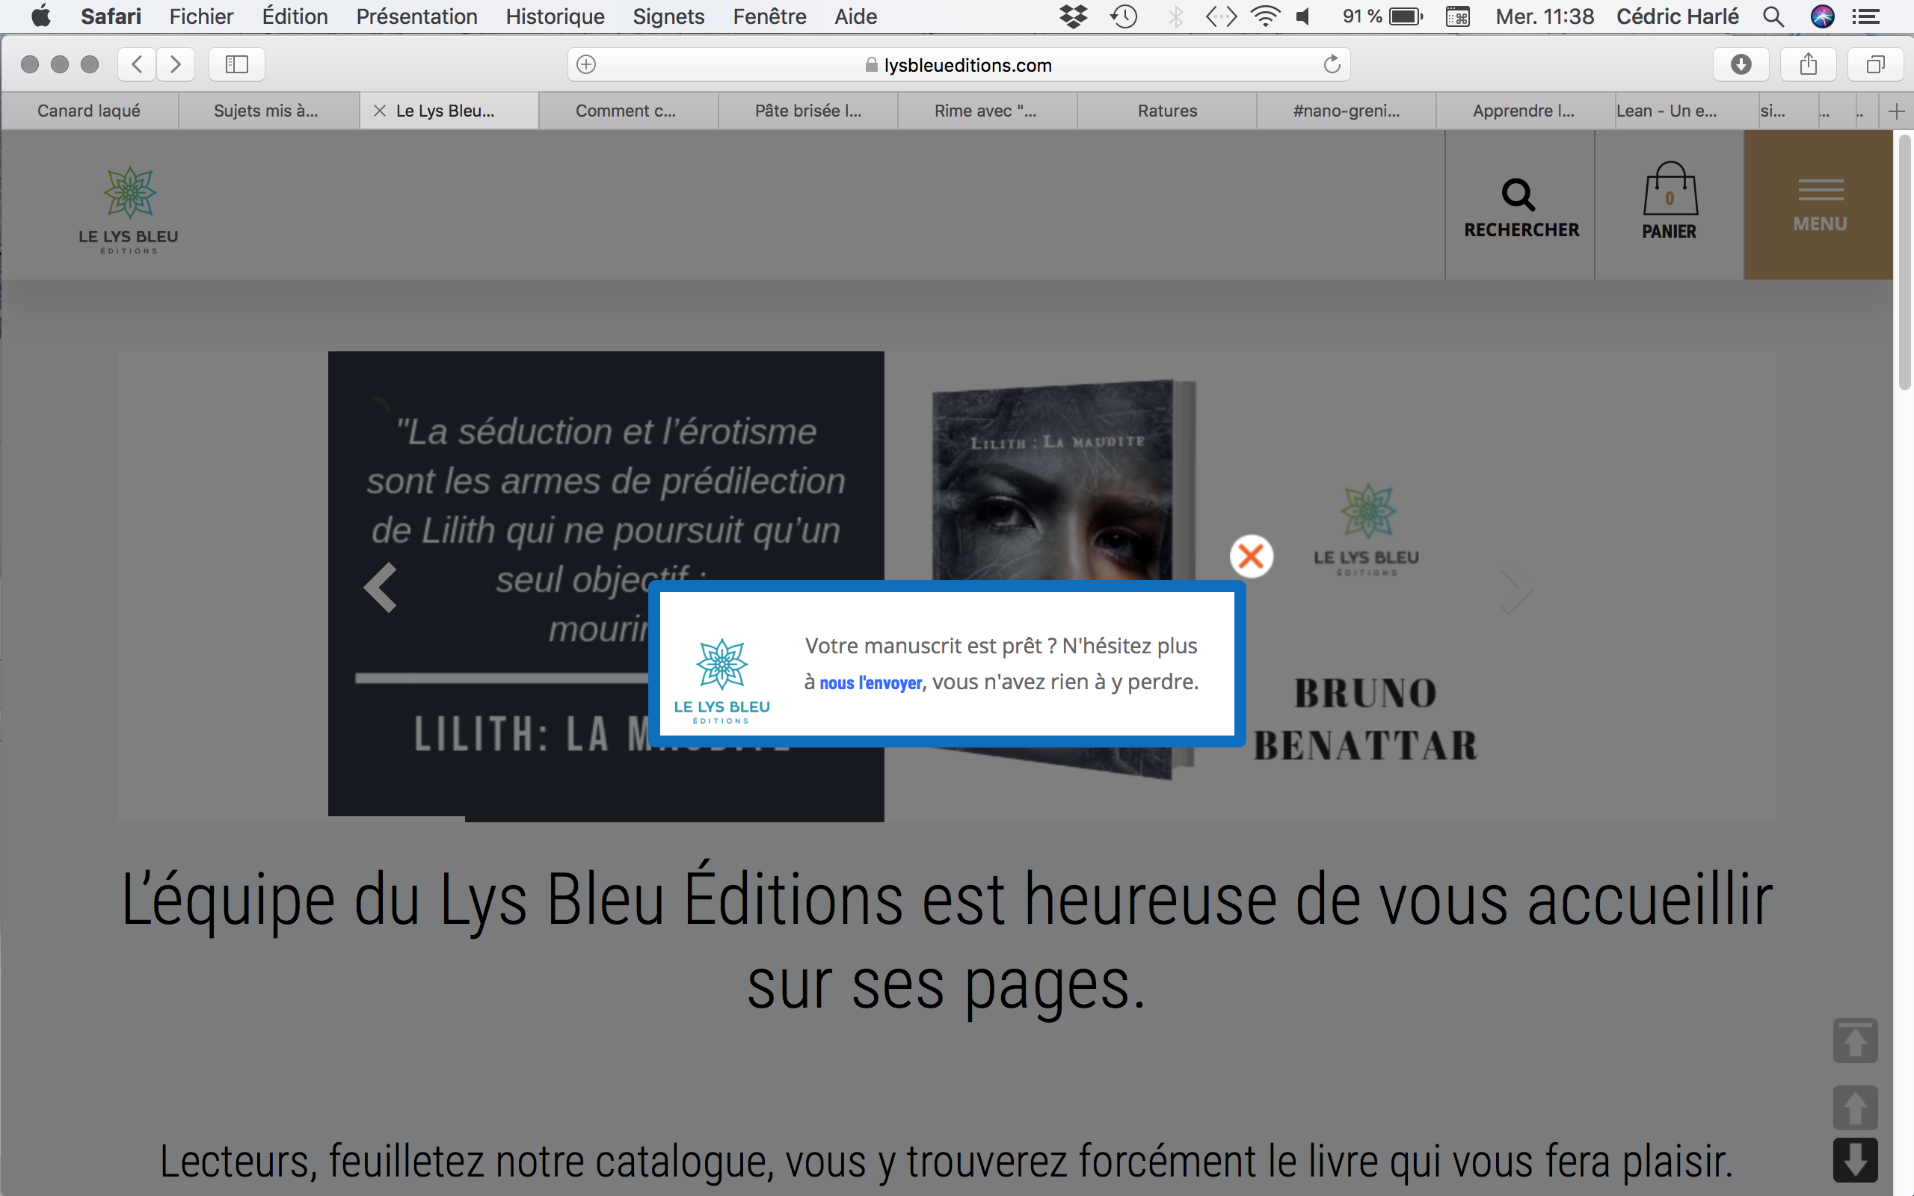Toggle Safari sidebar button
The image size is (1914, 1196).
point(236,64)
